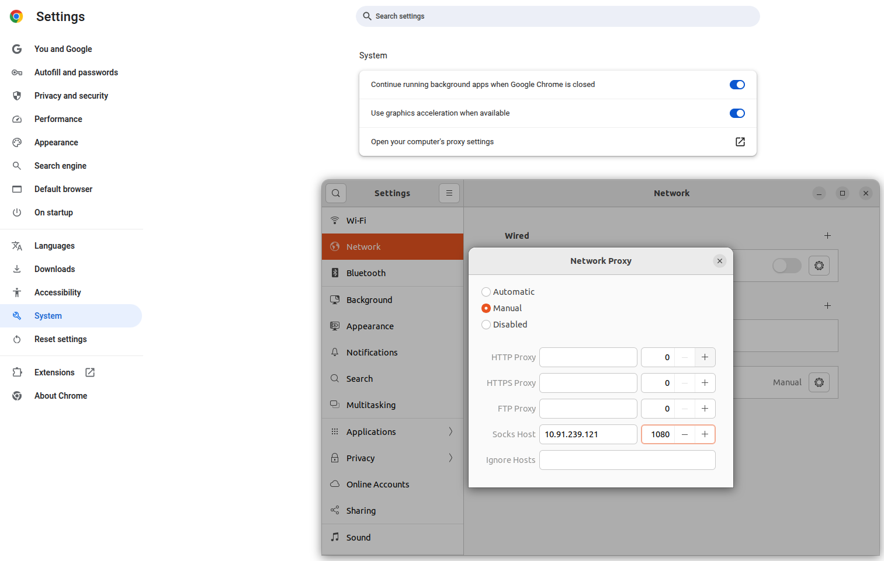Click the About Chrome sidebar link
Screen dimensions: 884x561
(x=61, y=396)
